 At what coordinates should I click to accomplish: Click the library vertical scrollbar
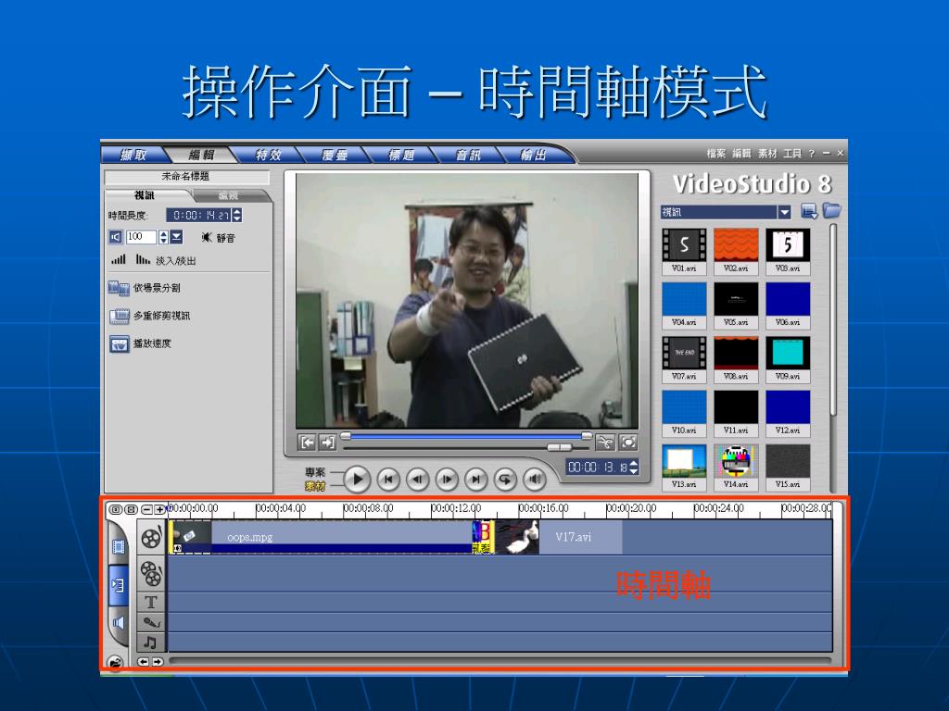click(x=833, y=320)
